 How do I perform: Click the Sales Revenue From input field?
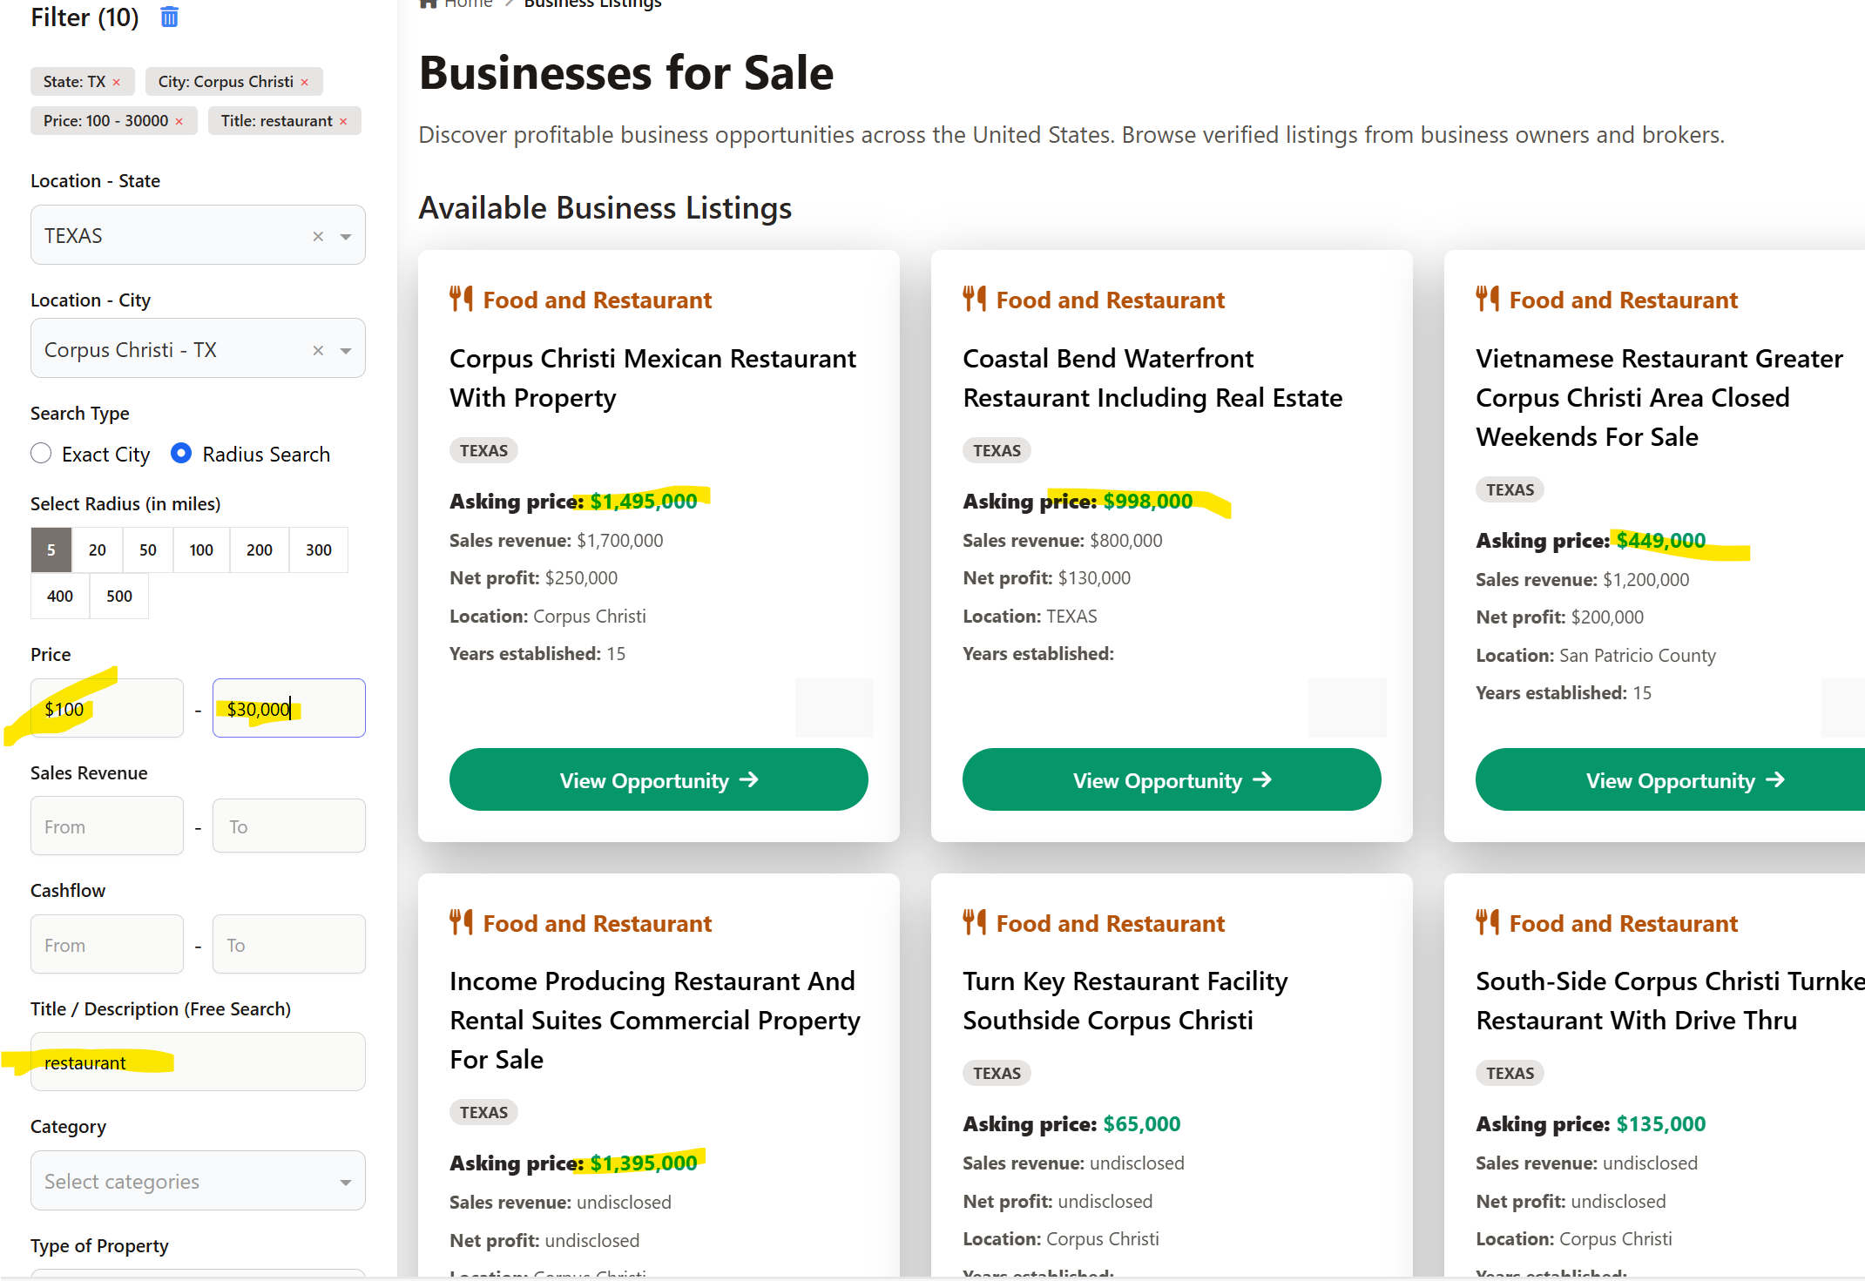pos(107,826)
